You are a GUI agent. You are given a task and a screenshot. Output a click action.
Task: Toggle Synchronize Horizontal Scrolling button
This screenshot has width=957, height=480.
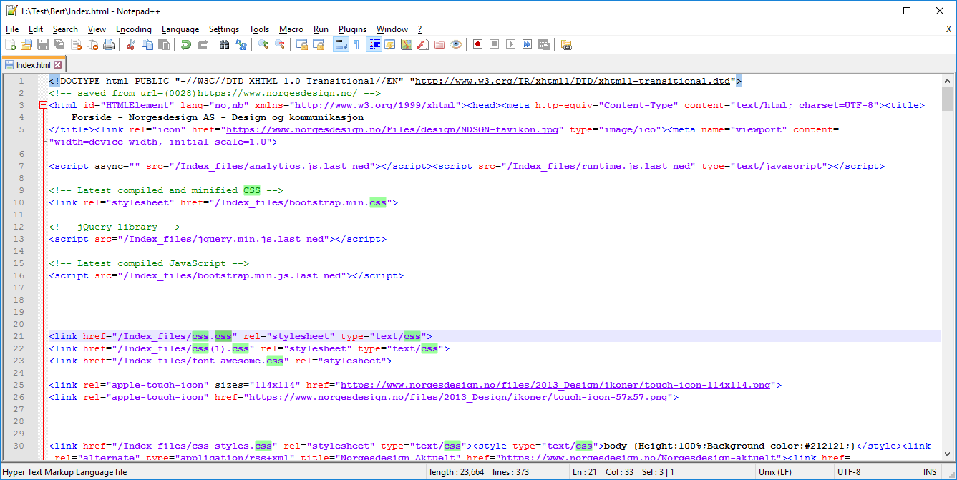tap(318, 44)
